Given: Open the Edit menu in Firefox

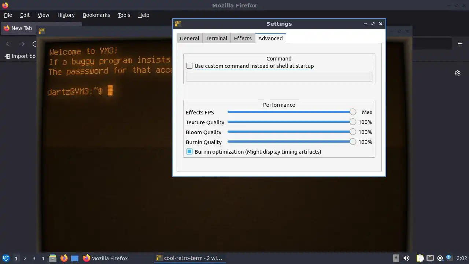Looking at the screenshot, I should click(x=25, y=15).
